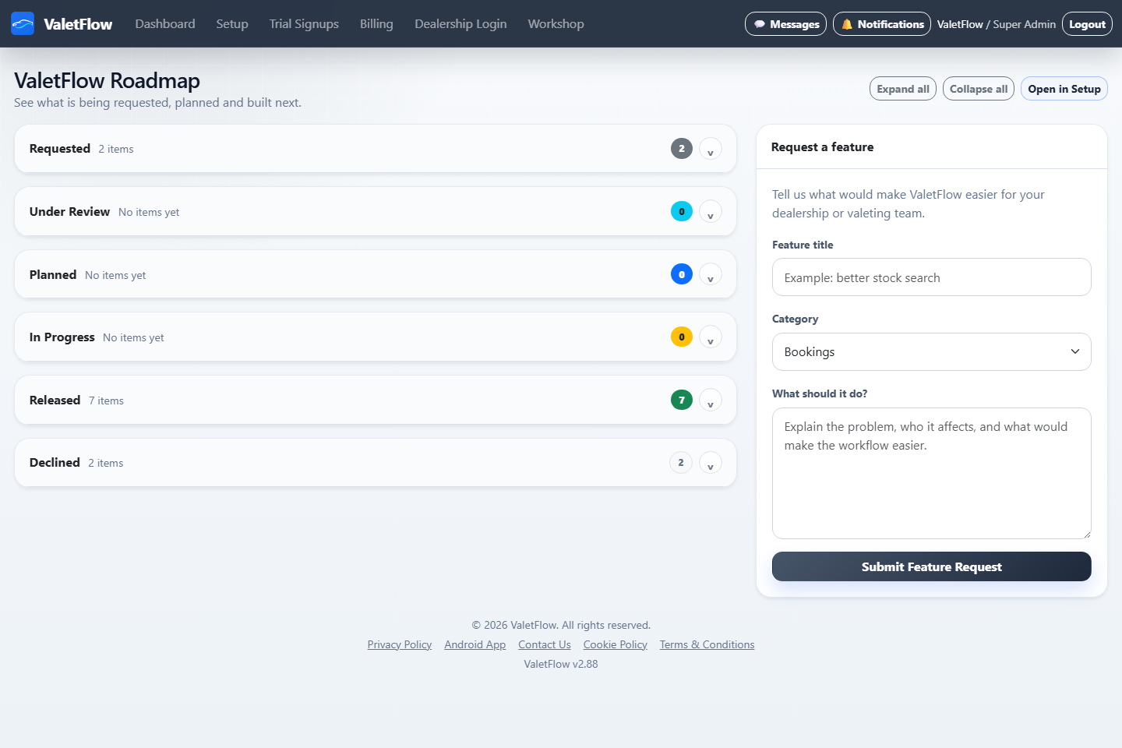Expand the Requested section chevron
The image size is (1122, 748).
click(x=711, y=149)
